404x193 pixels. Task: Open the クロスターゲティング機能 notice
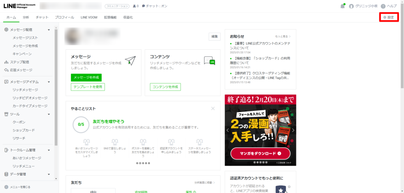point(260,75)
